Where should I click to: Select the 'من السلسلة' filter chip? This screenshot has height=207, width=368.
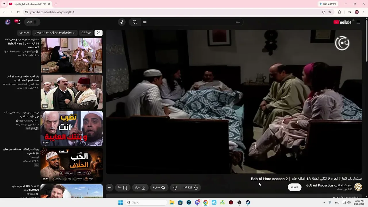click(86, 32)
